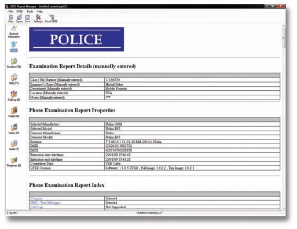Open the Contacts sidebar icon
Viewport: 297px width, 229px height.
coord(14,63)
